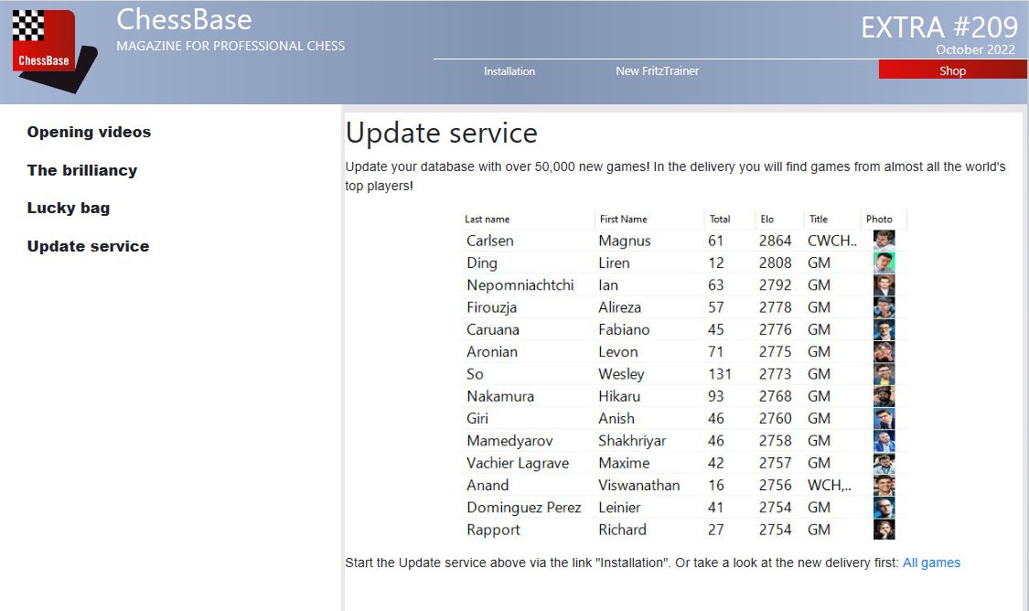Open Vachier Lagrave's photo thumbnail
The width and height of the screenshot is (1029, 611).
(884, 463)
